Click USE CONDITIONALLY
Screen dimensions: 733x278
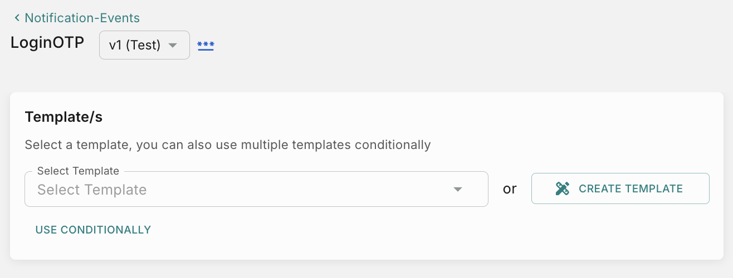tap(93, 230)
